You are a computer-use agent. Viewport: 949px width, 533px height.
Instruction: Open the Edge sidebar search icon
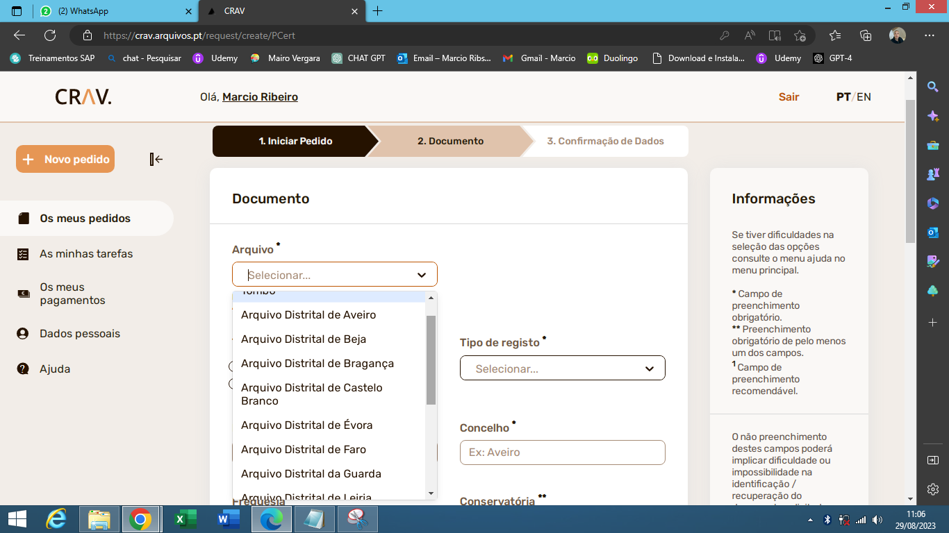[933, 87]
